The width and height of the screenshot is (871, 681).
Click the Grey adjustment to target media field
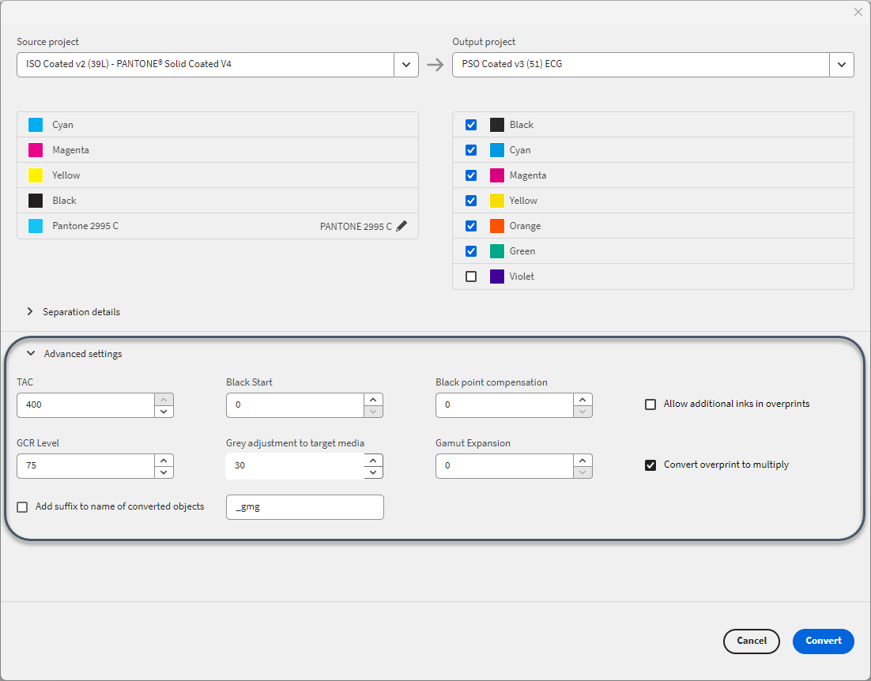[x=295, y=465]
